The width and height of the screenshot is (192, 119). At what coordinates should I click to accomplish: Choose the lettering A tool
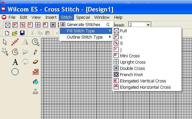[15, 62]
